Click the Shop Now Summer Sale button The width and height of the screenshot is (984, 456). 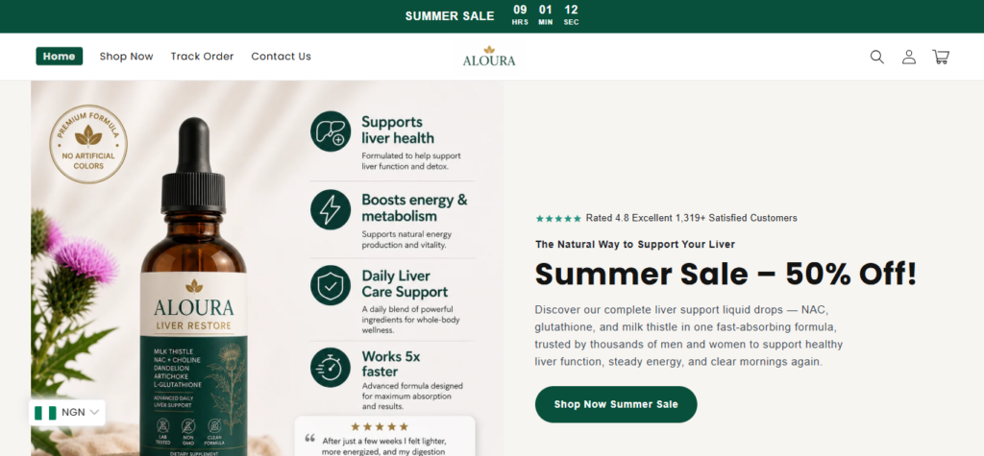point(616,404)
